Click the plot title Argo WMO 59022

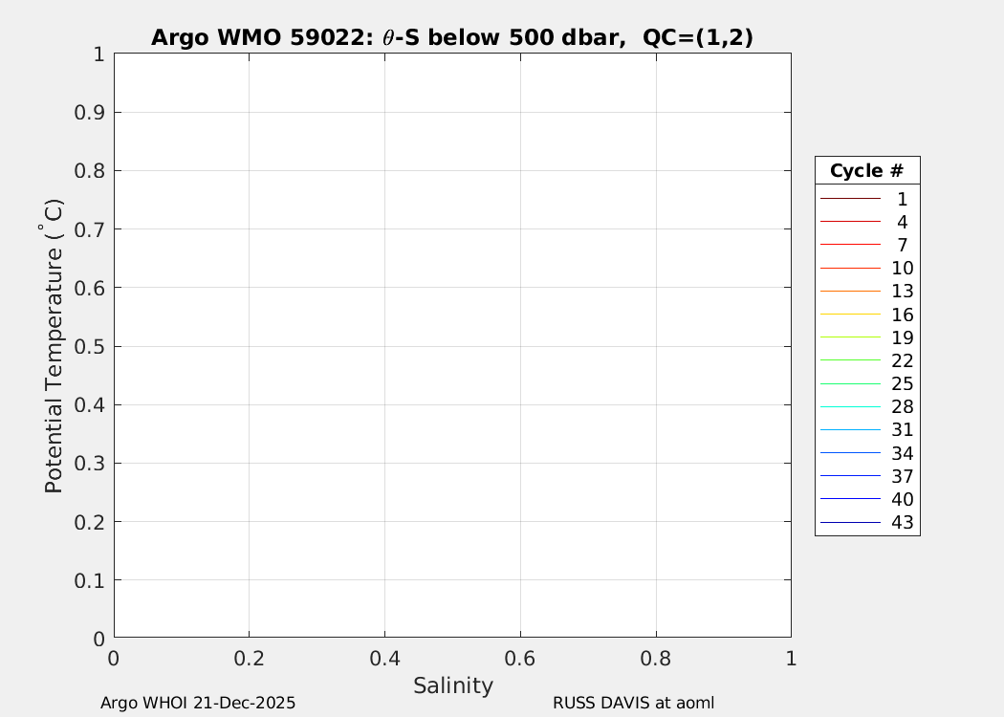pyautogui.click(x=451, y=37)
